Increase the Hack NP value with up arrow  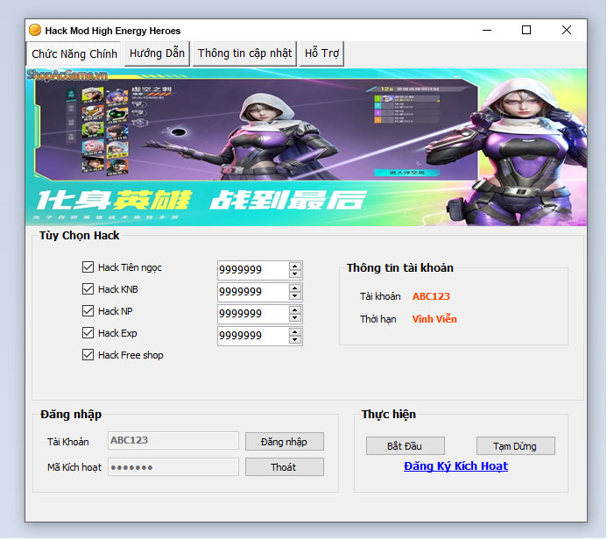click(295, 310)
